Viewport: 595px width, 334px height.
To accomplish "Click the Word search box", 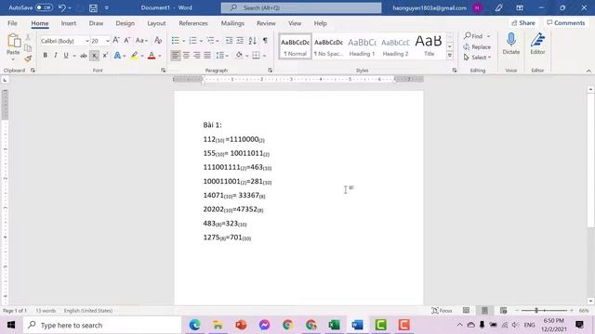I will tap(301, 7).
